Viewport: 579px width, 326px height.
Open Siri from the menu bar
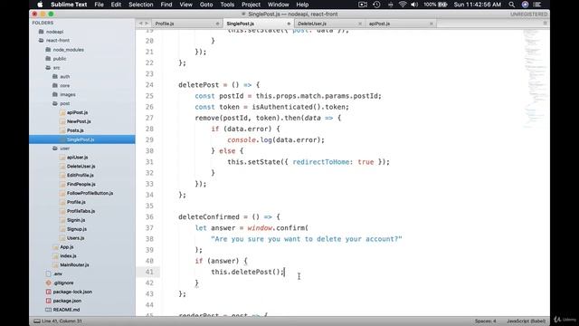tap(525, 5)
